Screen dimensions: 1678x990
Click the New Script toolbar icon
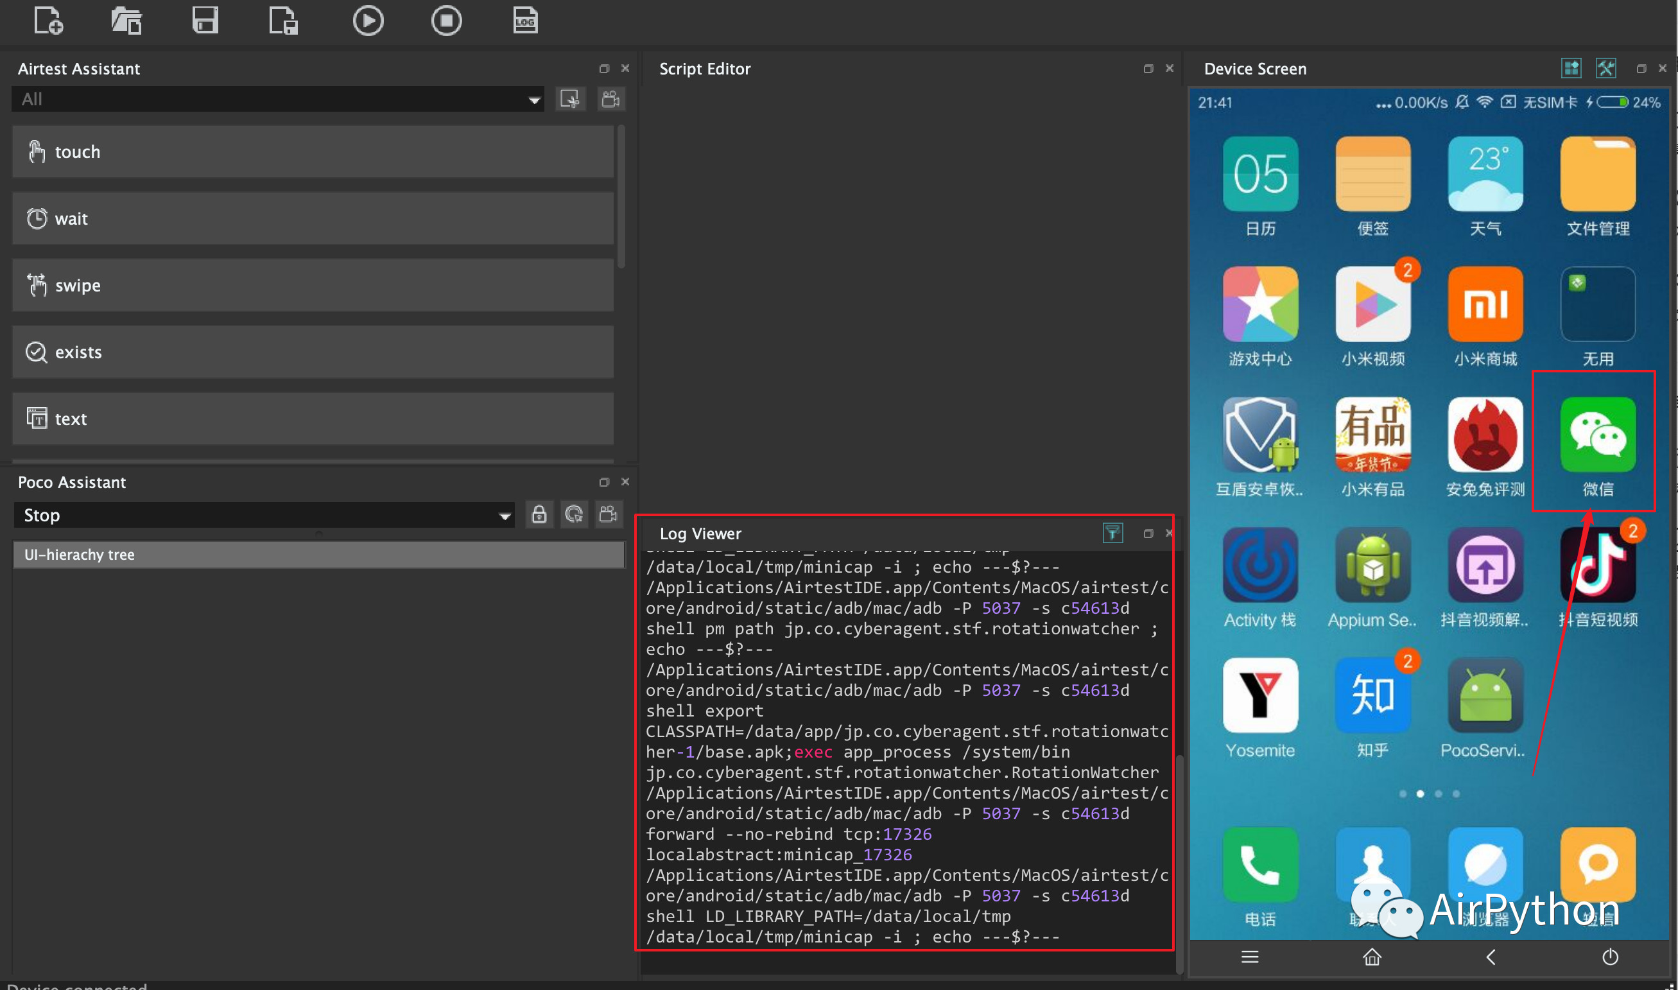48,20
